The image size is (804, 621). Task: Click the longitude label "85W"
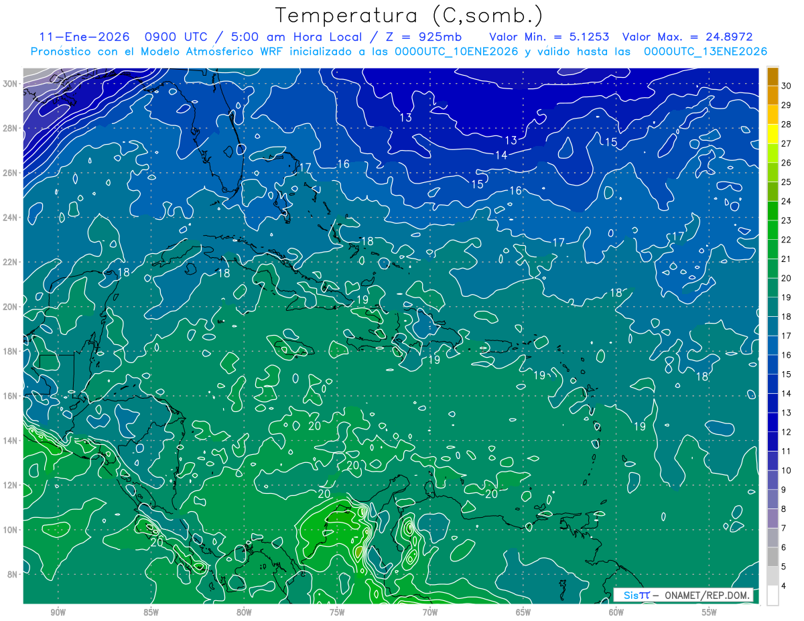click(x=151, y=612)
